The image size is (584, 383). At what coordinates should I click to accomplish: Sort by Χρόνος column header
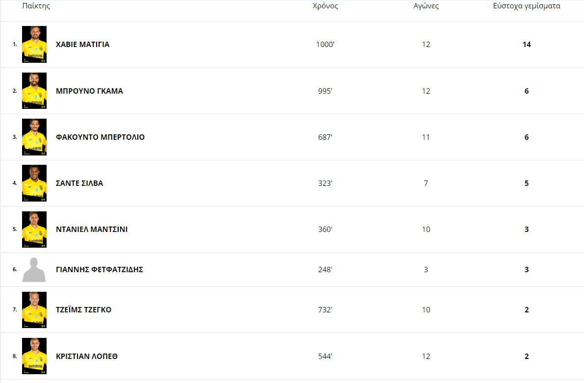(x=326, y=6)
